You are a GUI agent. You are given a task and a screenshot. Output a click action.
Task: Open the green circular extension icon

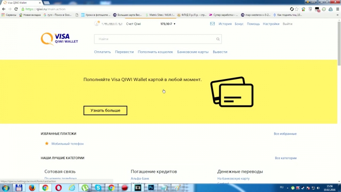pos(324,9)
